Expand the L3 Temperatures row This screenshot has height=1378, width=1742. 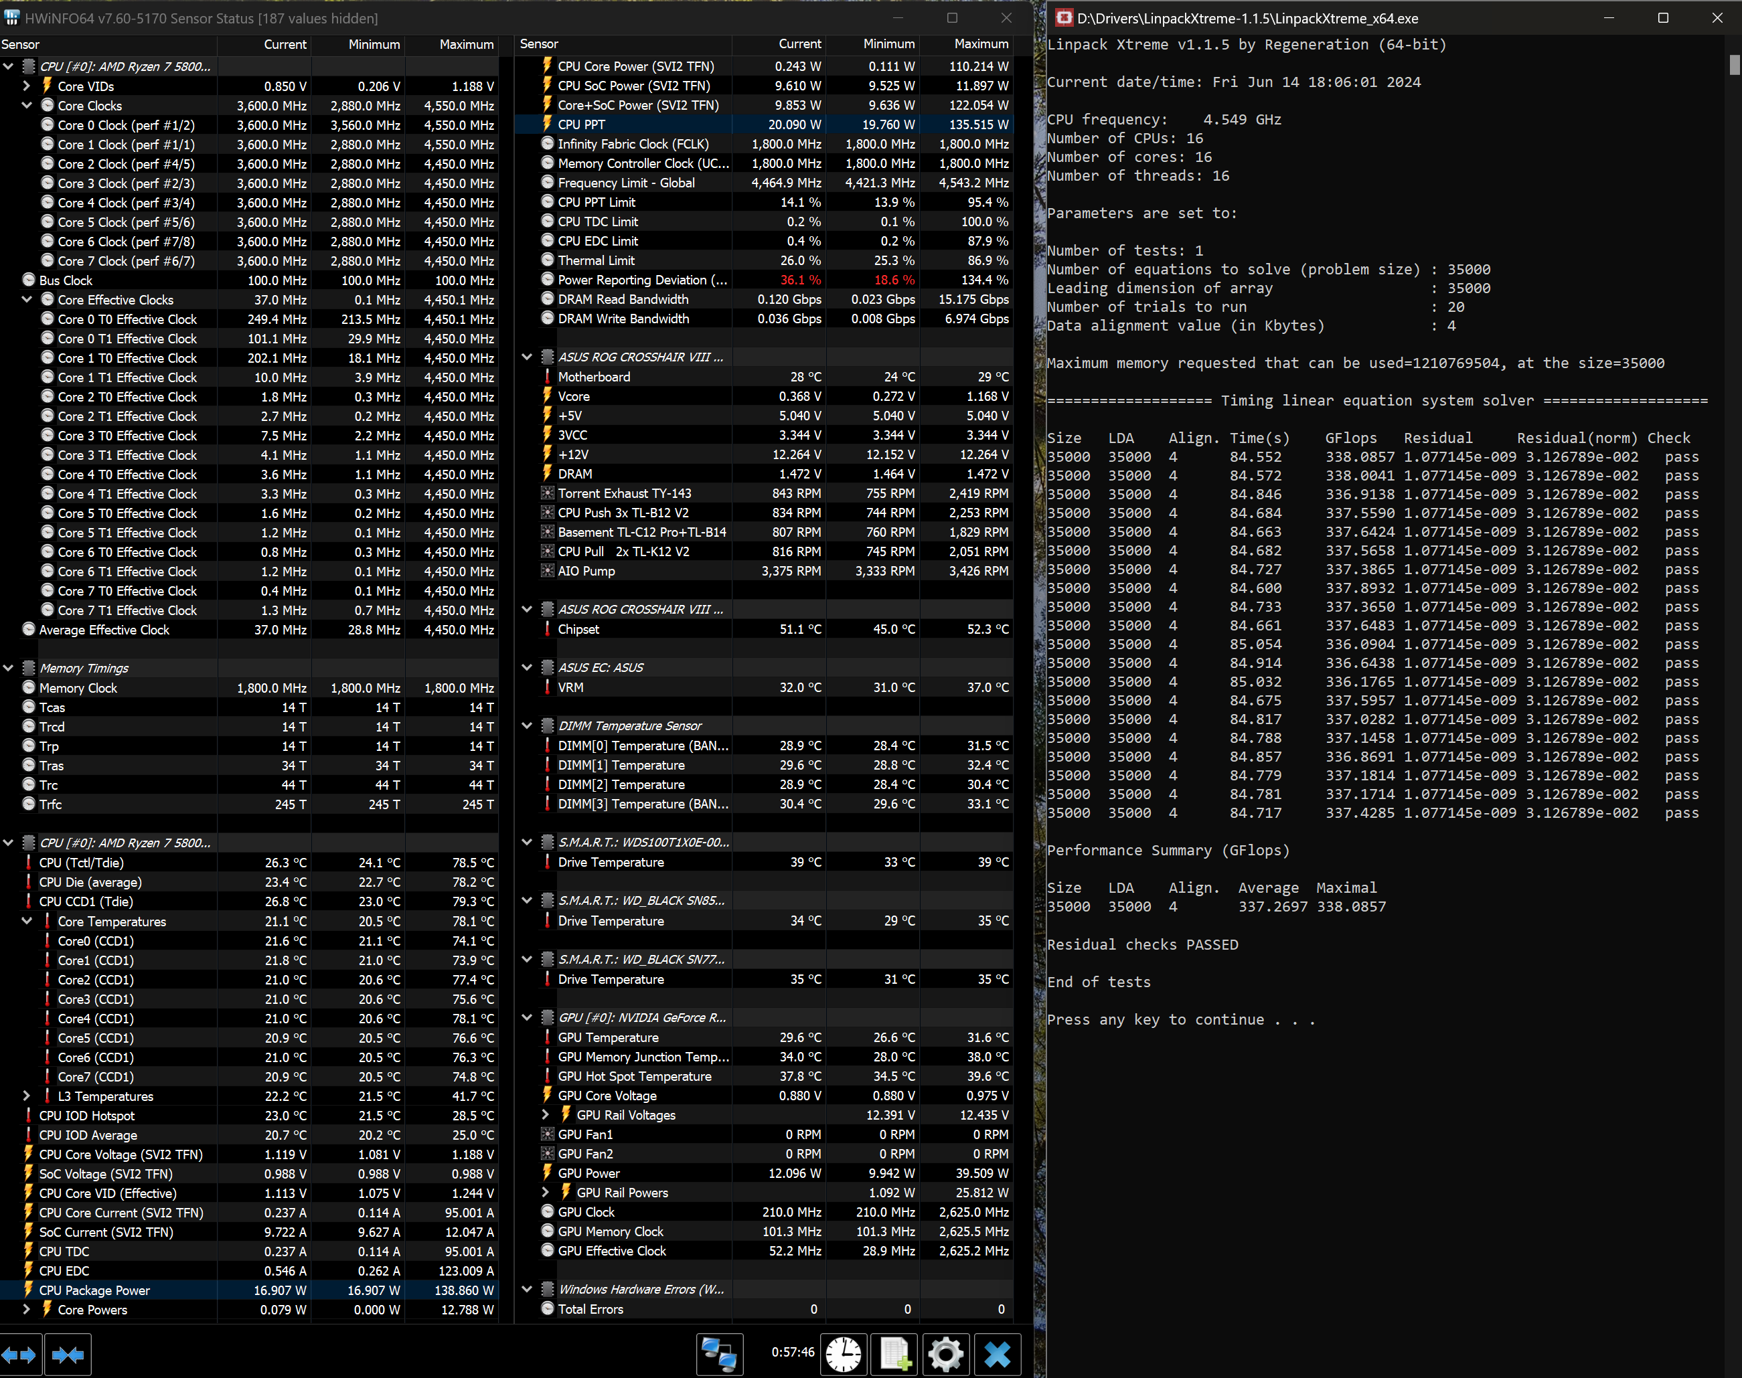27,1096
